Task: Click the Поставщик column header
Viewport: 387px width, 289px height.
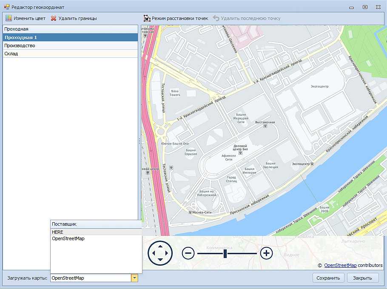Action: click(x=96, y=224)
